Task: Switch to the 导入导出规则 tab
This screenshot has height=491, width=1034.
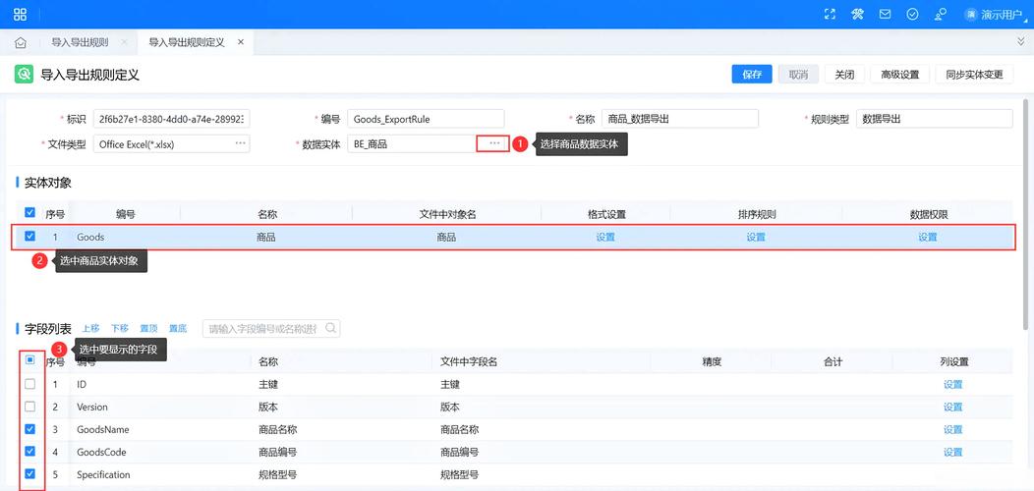Action: [x=80, y=42]
